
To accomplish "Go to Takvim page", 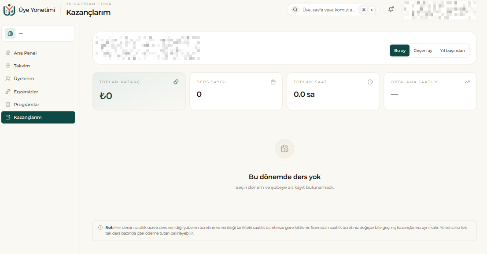I will [x=38, y=66].
